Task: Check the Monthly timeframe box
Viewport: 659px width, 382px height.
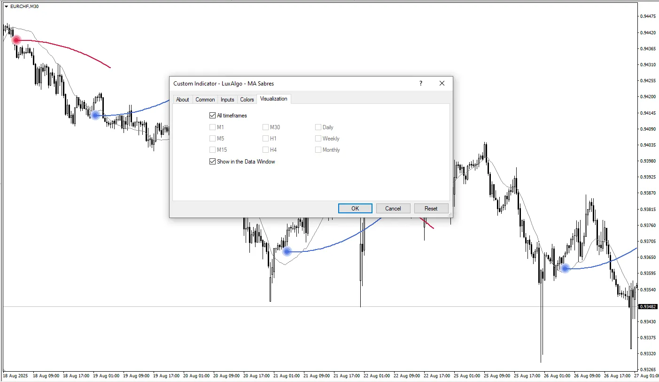Action: coord(318,150)
